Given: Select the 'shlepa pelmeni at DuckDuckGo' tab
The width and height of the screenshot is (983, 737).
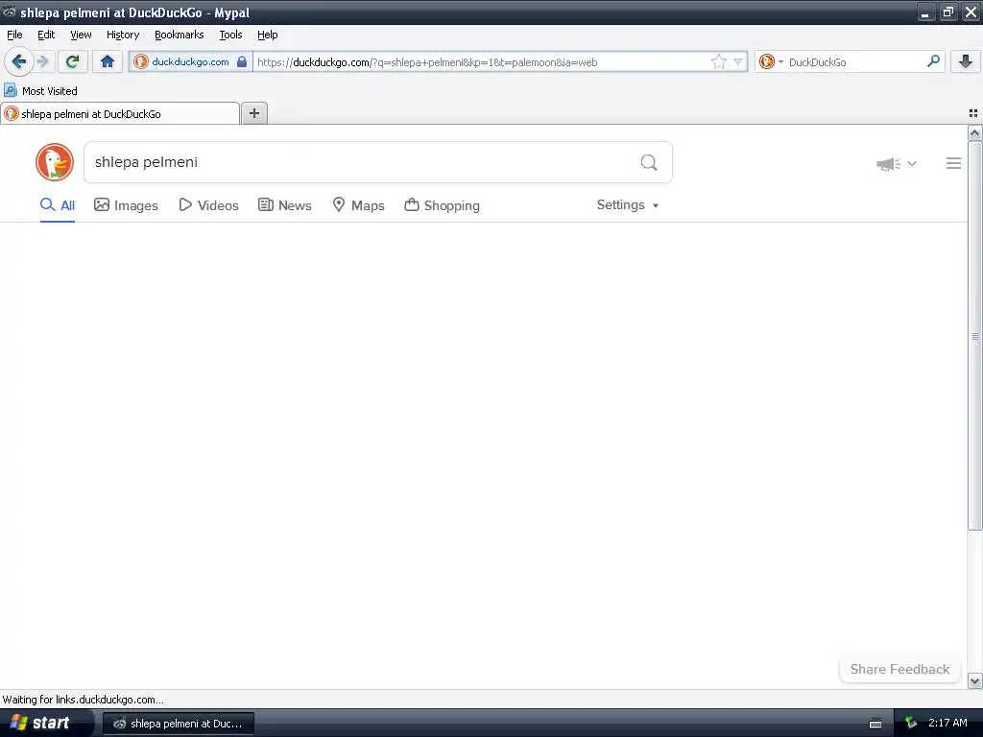Looking at the screenshot, I should click(x=120, y=113).
